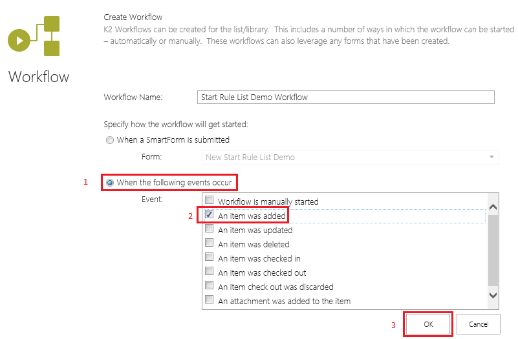Click the Form dropdown arrow
Viewport: 518px width, 339px height.
tap(492, 157)
